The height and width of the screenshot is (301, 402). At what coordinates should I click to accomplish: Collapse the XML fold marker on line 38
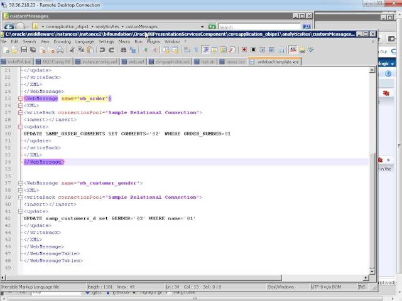pos(21,190)
